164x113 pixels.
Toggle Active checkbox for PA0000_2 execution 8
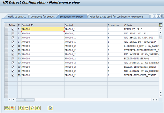[13, 75]
